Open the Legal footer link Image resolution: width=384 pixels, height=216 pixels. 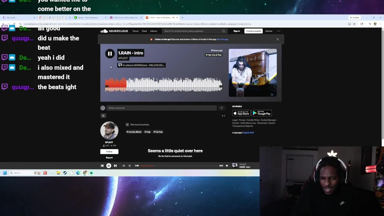tap(235, 120)
